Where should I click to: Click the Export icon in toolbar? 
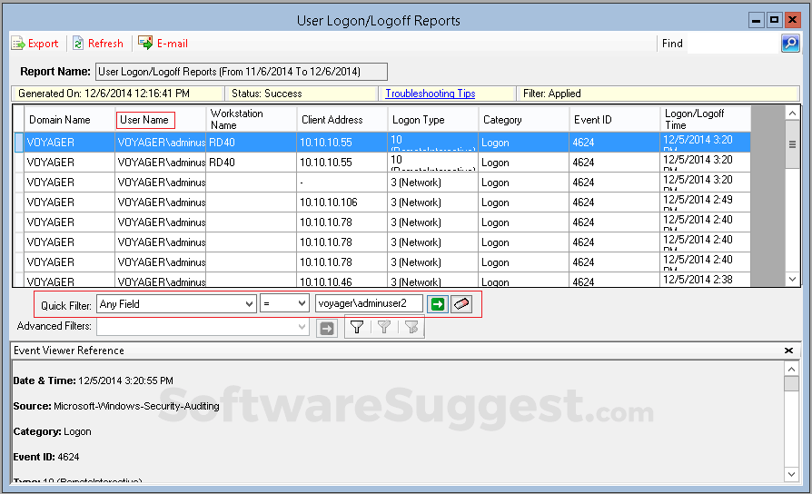click(18, 44)
